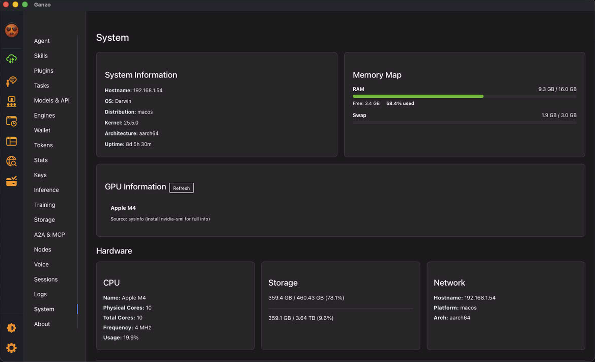The image size is (595, 362).
Task: Go to the Agent section
Action: point(42,41)
